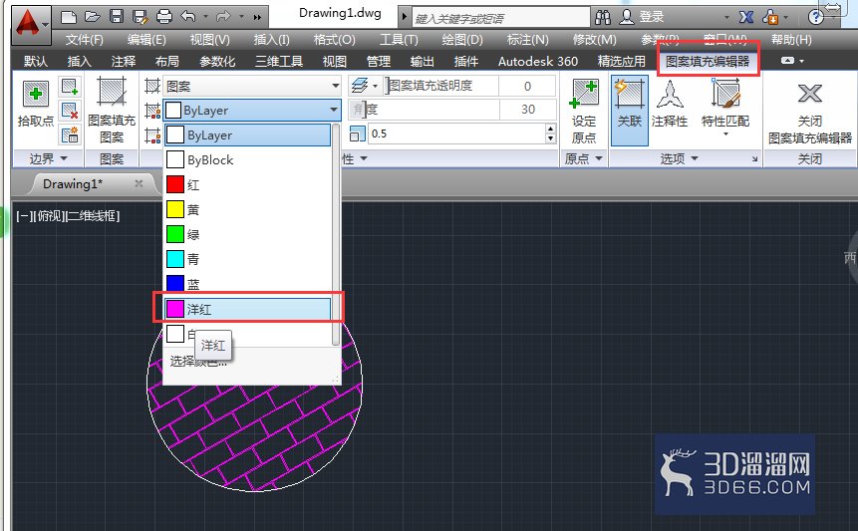Click the Help question mark icon

[815, 17]
